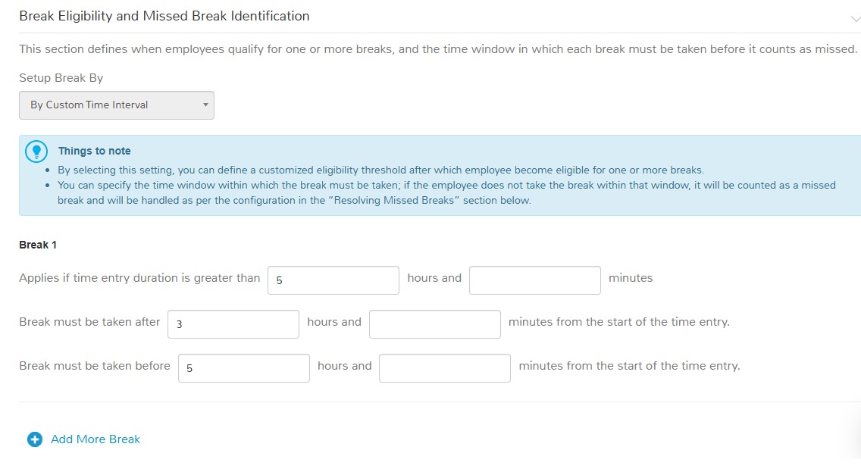Select the hours field for Break must be taken after
861x475 pixels.
pos(233,324)
